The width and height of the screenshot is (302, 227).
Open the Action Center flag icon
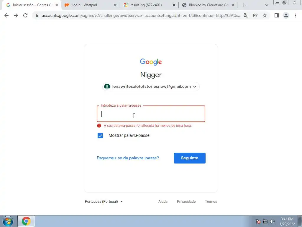[258, 221]
